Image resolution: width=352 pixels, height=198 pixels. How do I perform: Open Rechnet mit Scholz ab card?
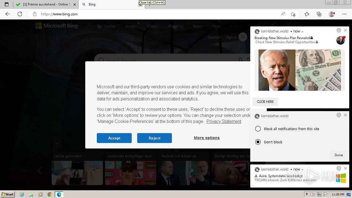(184, 169)
